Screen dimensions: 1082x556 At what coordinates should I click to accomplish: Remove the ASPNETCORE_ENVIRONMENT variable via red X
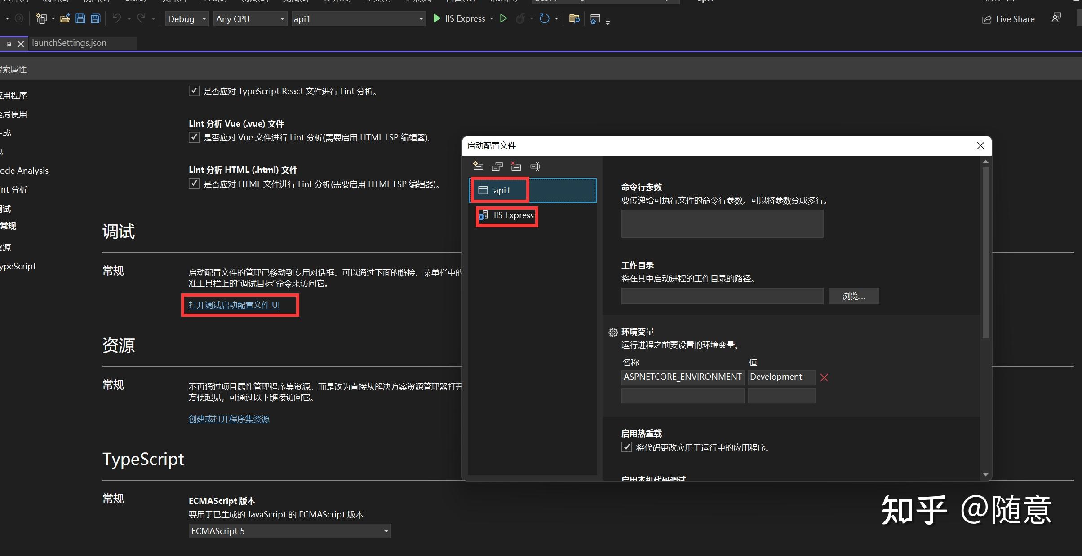(x=824, y=377)
